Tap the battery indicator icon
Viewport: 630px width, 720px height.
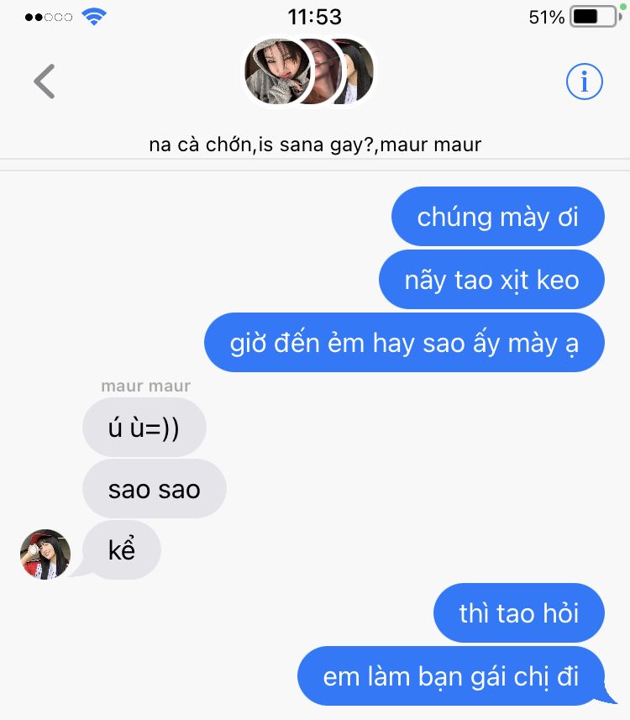pyautogui.click(x=596, y=17)
